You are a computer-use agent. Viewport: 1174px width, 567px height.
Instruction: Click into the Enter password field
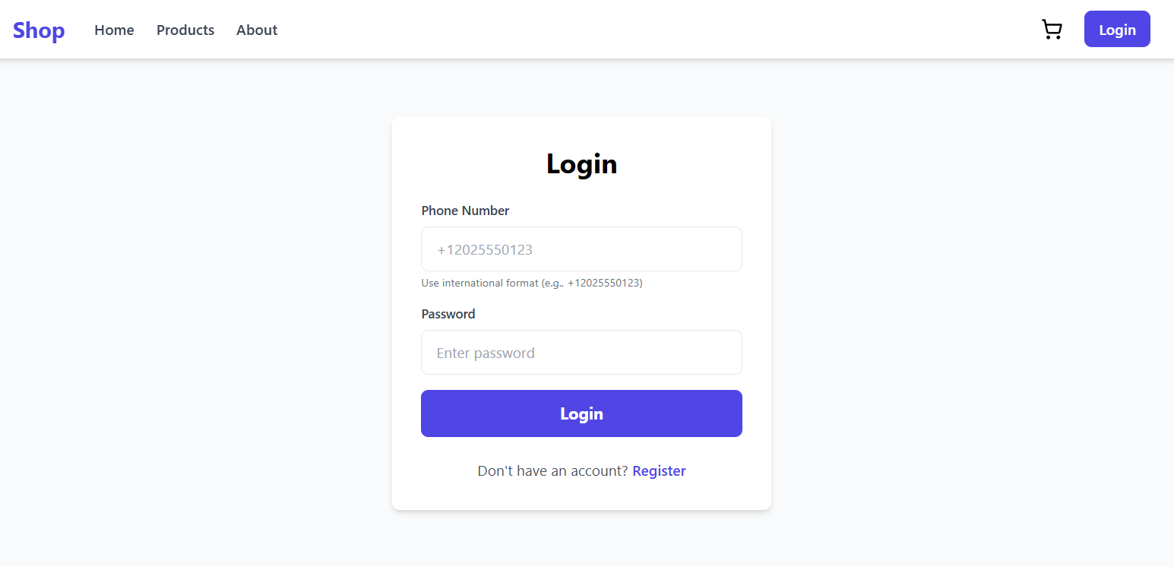581,353
